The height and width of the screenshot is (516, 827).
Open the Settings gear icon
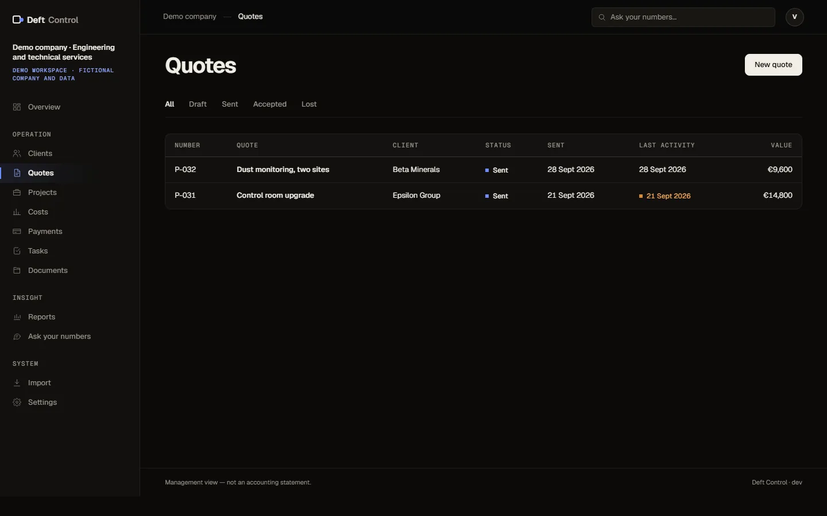(x=17, y=402)
